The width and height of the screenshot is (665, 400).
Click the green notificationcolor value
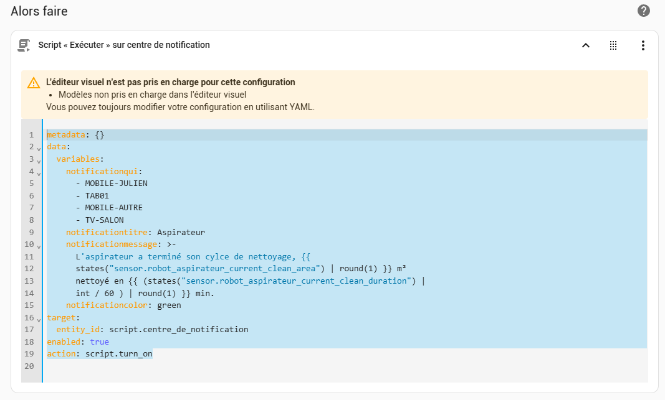click(169, 305)
